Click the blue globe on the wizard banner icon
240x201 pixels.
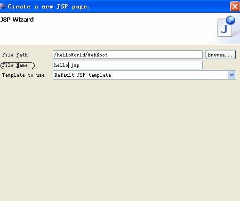[231, 20]
